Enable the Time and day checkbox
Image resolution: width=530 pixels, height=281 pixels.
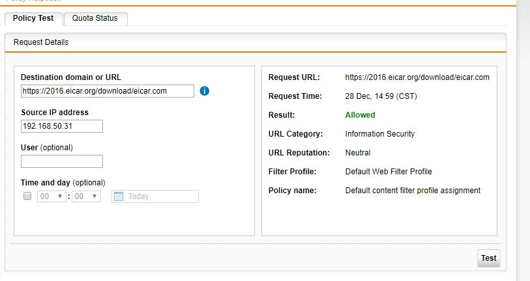point(27,196)
